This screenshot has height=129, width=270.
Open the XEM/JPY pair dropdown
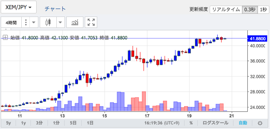[18, 7]
